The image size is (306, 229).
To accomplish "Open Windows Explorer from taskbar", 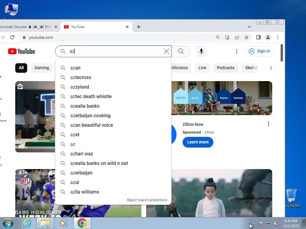I will click(x=45, y=223).
